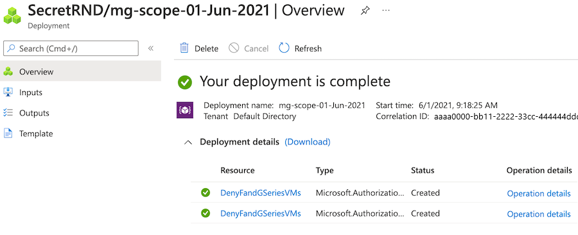The image size is (578, 235).
Task: Click the green check icon in second row
Action: point(206,213)
